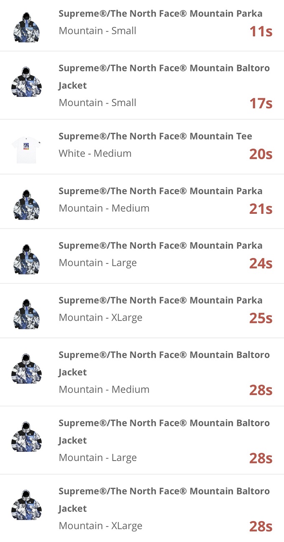Image resolution: width=284 pixels, height=542 pixels.
Task: Click the white Mountain Tee thumbnail
Action: [x=27, y=149]
